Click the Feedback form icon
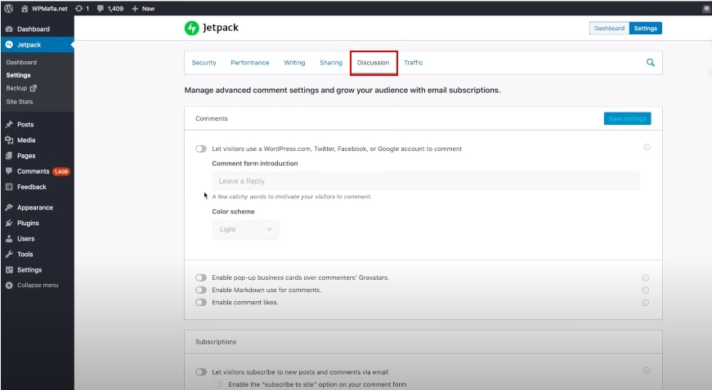The width and height of the screenshot is (712, 390). (x=9, y=187)
